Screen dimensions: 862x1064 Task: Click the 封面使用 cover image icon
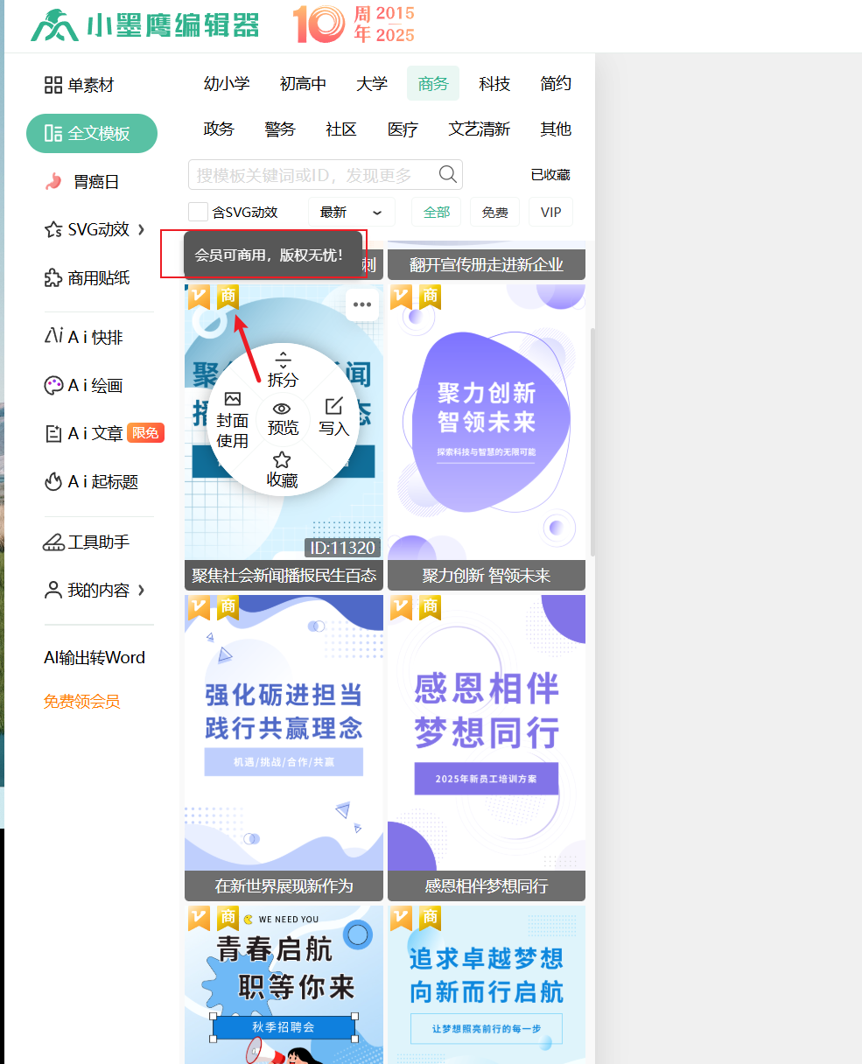click(x=233, y=399)
